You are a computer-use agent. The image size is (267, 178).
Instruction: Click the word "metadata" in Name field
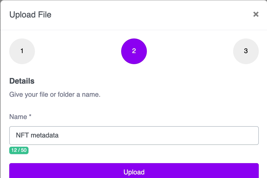click(x=45, y=135)
